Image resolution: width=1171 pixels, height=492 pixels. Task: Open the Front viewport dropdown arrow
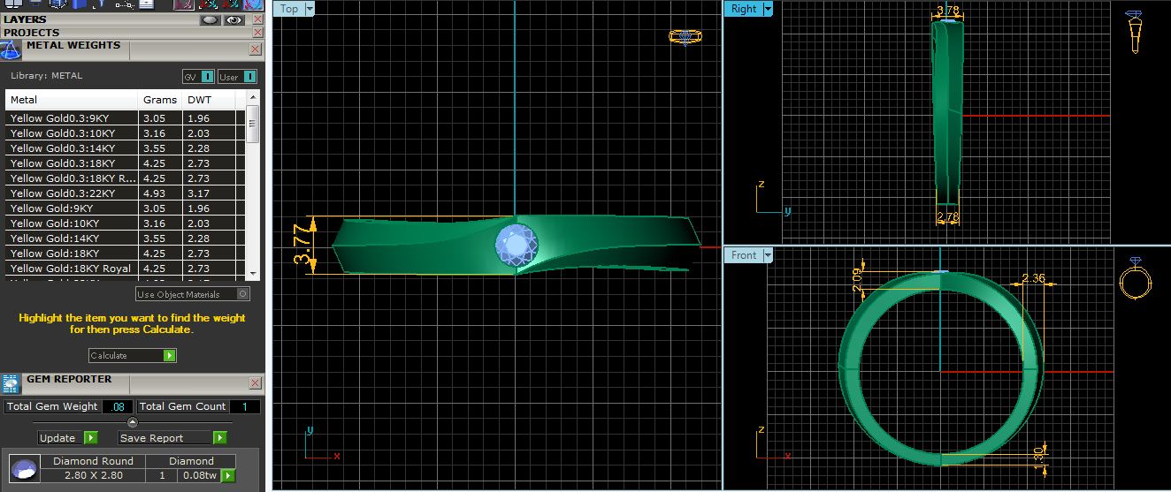(x=768, y=255)
